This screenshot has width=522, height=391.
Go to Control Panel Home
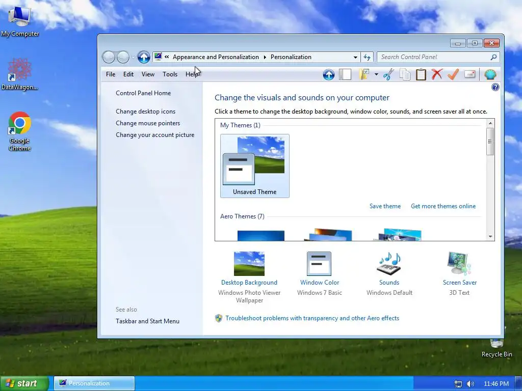(143, 93)
